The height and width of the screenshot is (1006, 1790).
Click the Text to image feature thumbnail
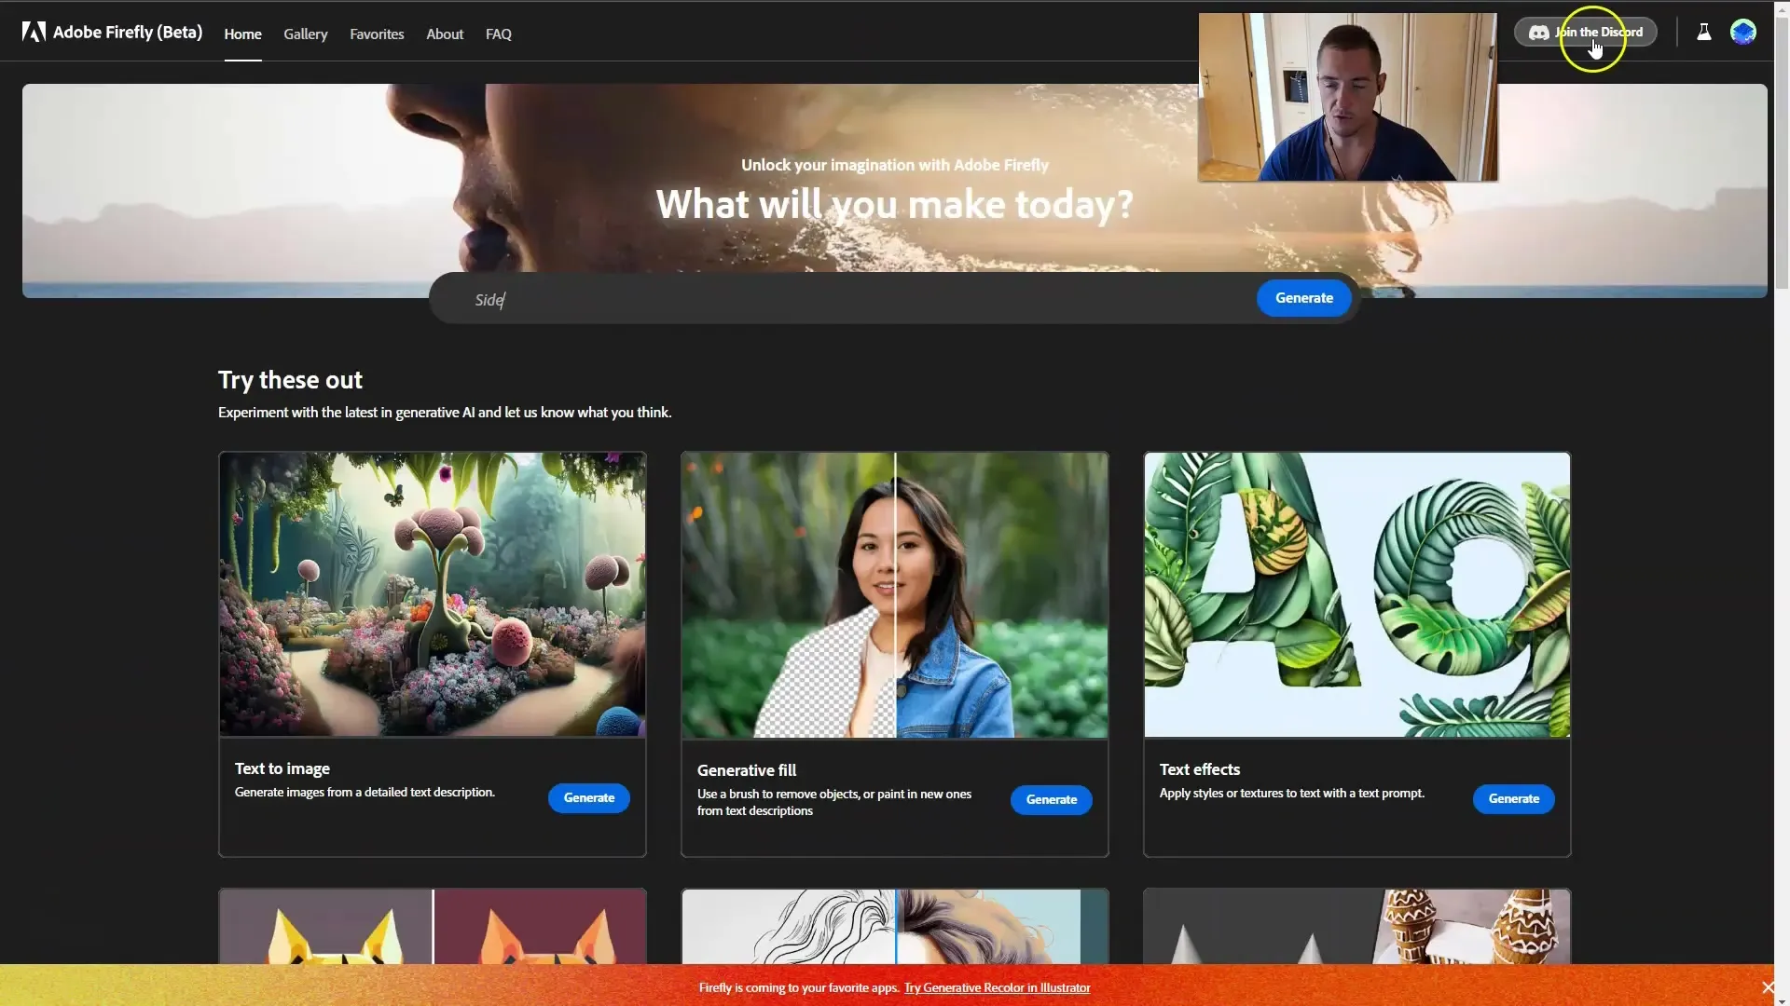(433, 593)
